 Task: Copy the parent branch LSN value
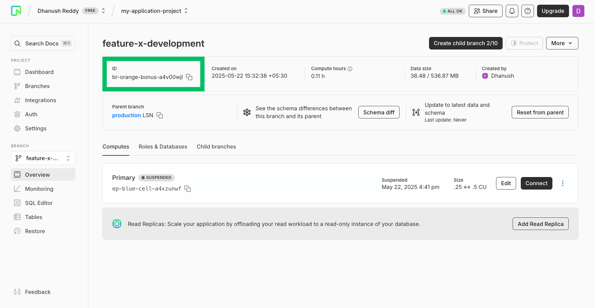point(160,115)
